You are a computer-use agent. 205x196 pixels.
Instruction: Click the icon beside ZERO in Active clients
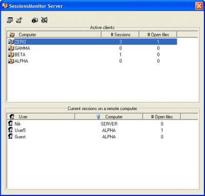coord(11,41)
